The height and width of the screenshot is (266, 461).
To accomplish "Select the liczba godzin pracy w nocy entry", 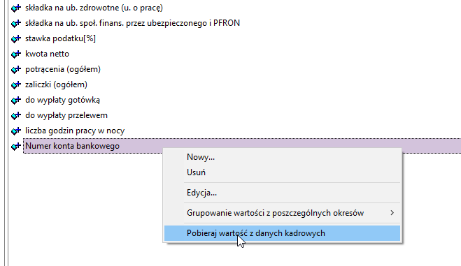I will 75,131.
